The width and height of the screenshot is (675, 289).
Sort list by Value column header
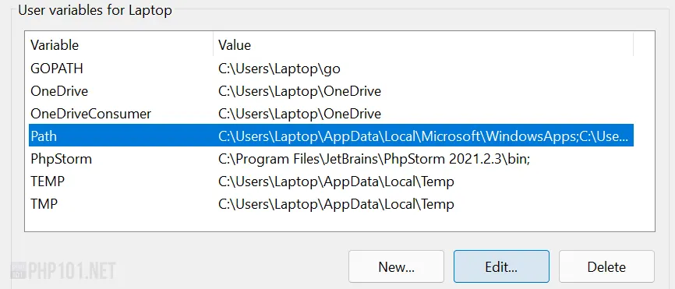pyautogui.click(x=423, y=44)
